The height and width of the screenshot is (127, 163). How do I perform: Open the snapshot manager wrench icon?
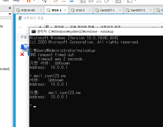72,1
